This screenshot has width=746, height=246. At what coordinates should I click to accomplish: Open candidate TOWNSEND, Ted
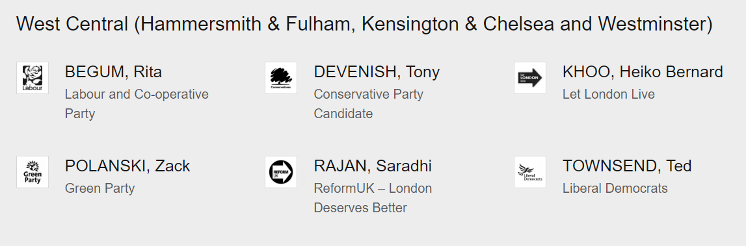coord(627,166)
